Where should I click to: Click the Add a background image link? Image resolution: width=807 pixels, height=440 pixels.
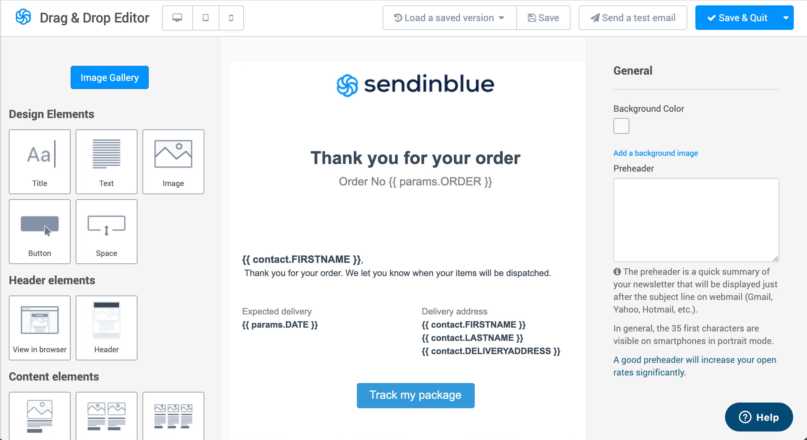click(x=656, y=152)
